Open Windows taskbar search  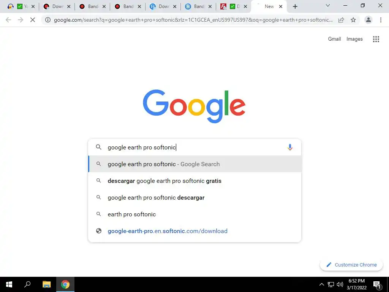pos(27,284)
